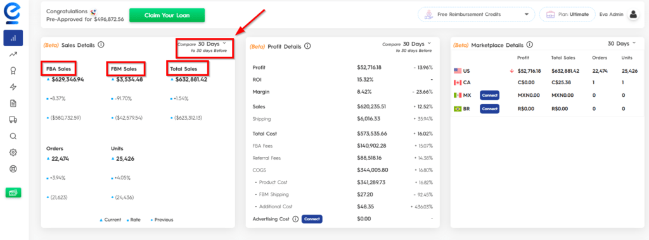Open the bar chart dashboard icon
The width and height of the screenshot is (649, 240).
(13, 37)
